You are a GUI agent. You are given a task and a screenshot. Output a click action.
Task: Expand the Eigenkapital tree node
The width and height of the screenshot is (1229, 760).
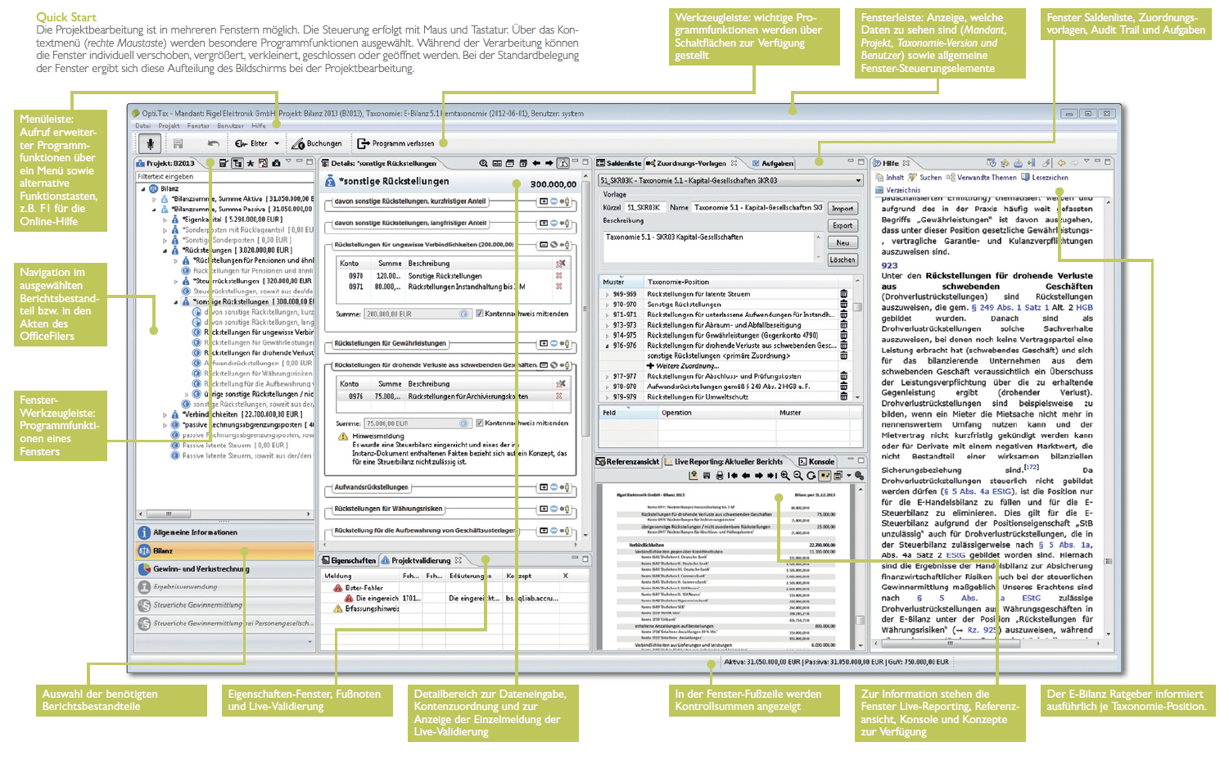point(165,219)
